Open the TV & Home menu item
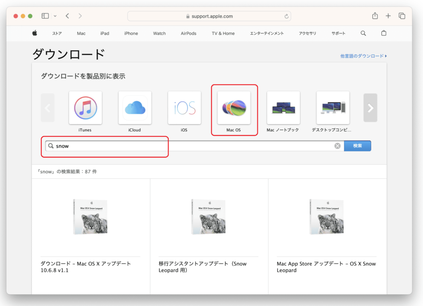The width and height of the screenshot is (423, 306). pyautogui.click(x=223, y=33)
